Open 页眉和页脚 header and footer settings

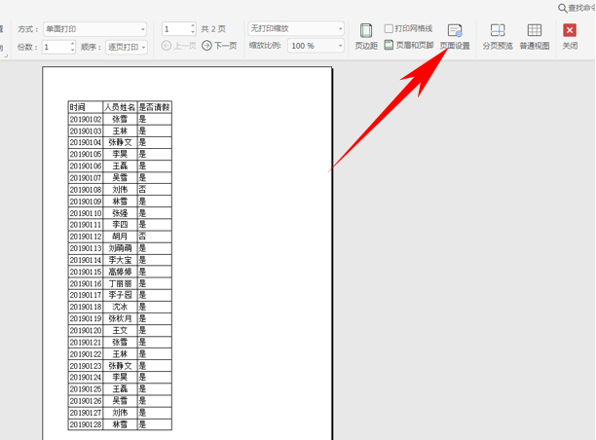point(409,45)
